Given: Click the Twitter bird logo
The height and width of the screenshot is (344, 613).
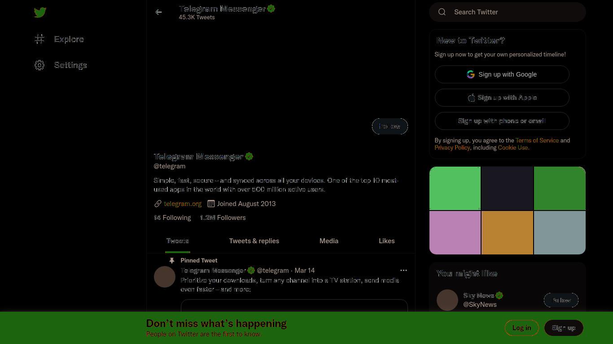Looking at the screenshot, I should pos(40,13).
